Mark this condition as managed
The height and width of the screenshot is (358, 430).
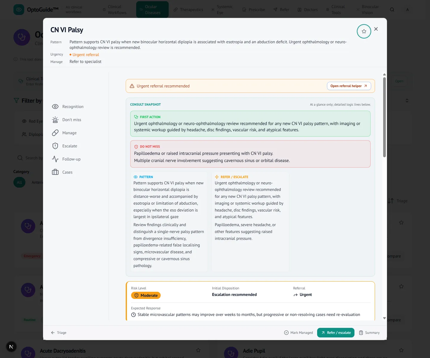(x=298, y=333)
